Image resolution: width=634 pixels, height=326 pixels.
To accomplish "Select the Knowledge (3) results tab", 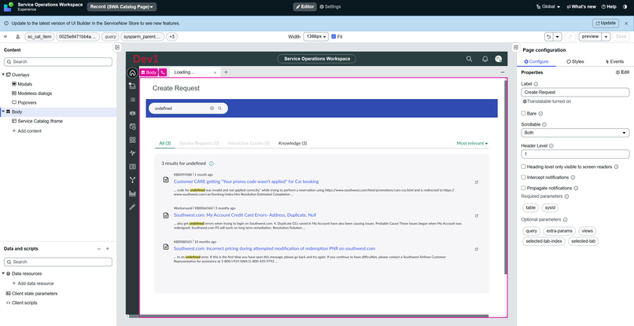I will 293,144.
